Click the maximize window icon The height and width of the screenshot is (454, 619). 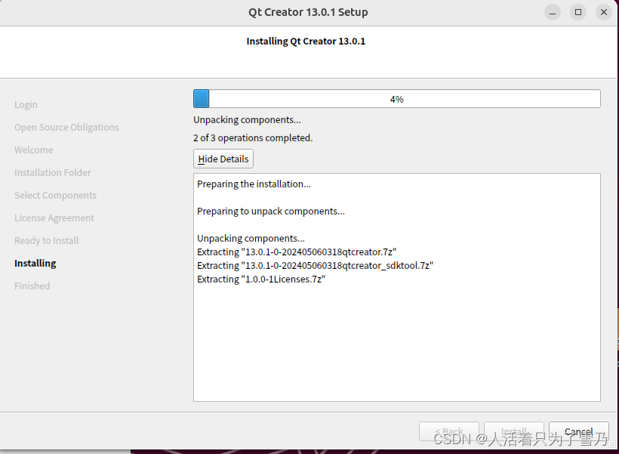pos(577,12)
